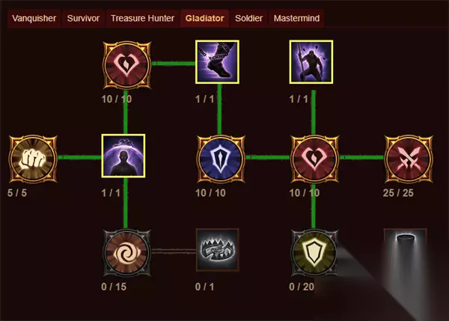Click the 0 / 15 points counter label

(114, 287)
